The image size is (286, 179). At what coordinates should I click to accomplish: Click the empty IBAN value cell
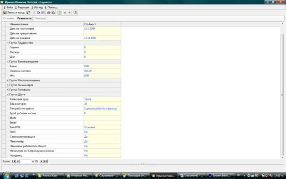(102, 118)
